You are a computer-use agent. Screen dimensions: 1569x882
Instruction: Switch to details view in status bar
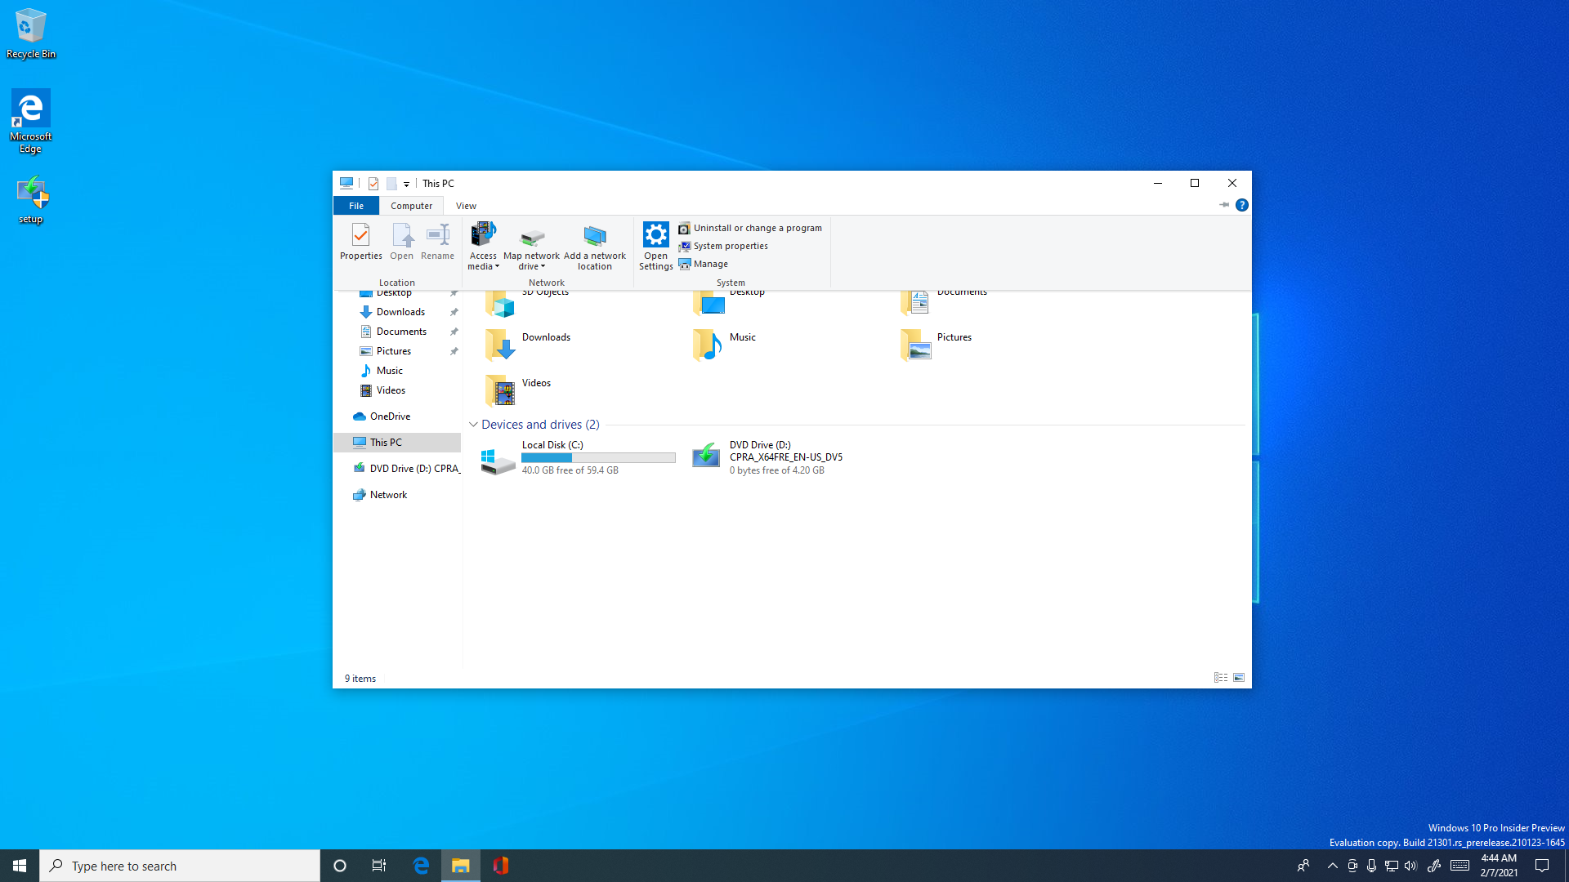point(1220,678)
